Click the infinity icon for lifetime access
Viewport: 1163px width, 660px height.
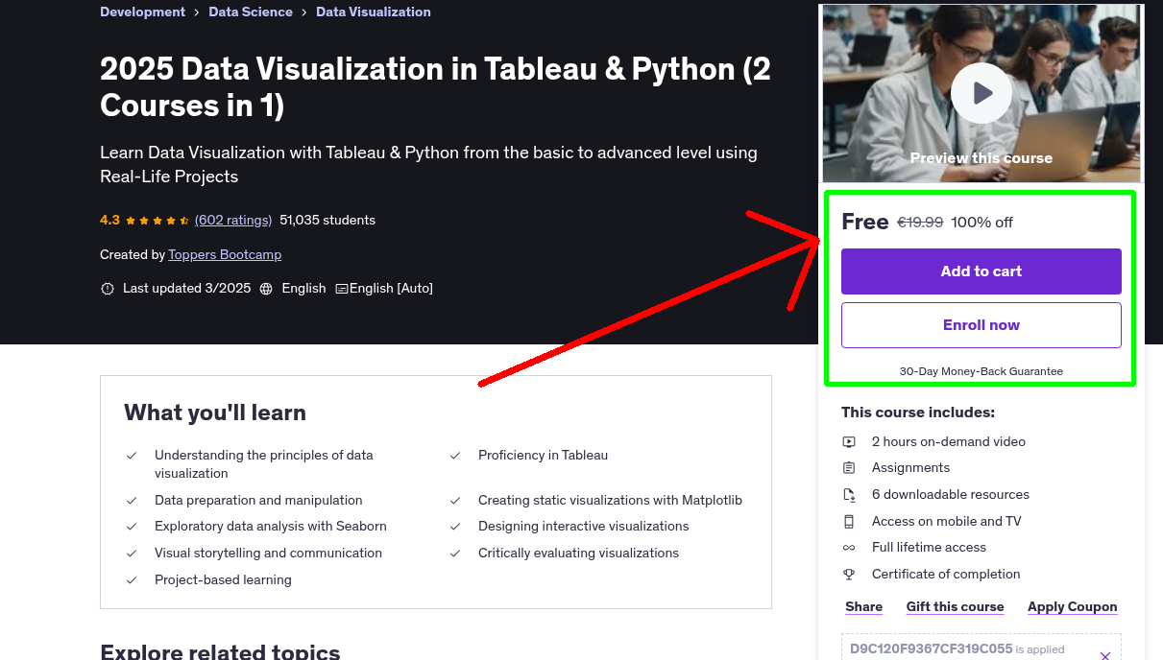tap(849, 547)
